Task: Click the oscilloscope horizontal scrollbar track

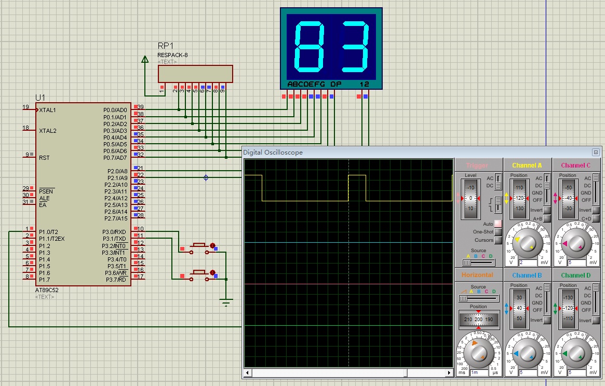Action: (x=348, y=373)
